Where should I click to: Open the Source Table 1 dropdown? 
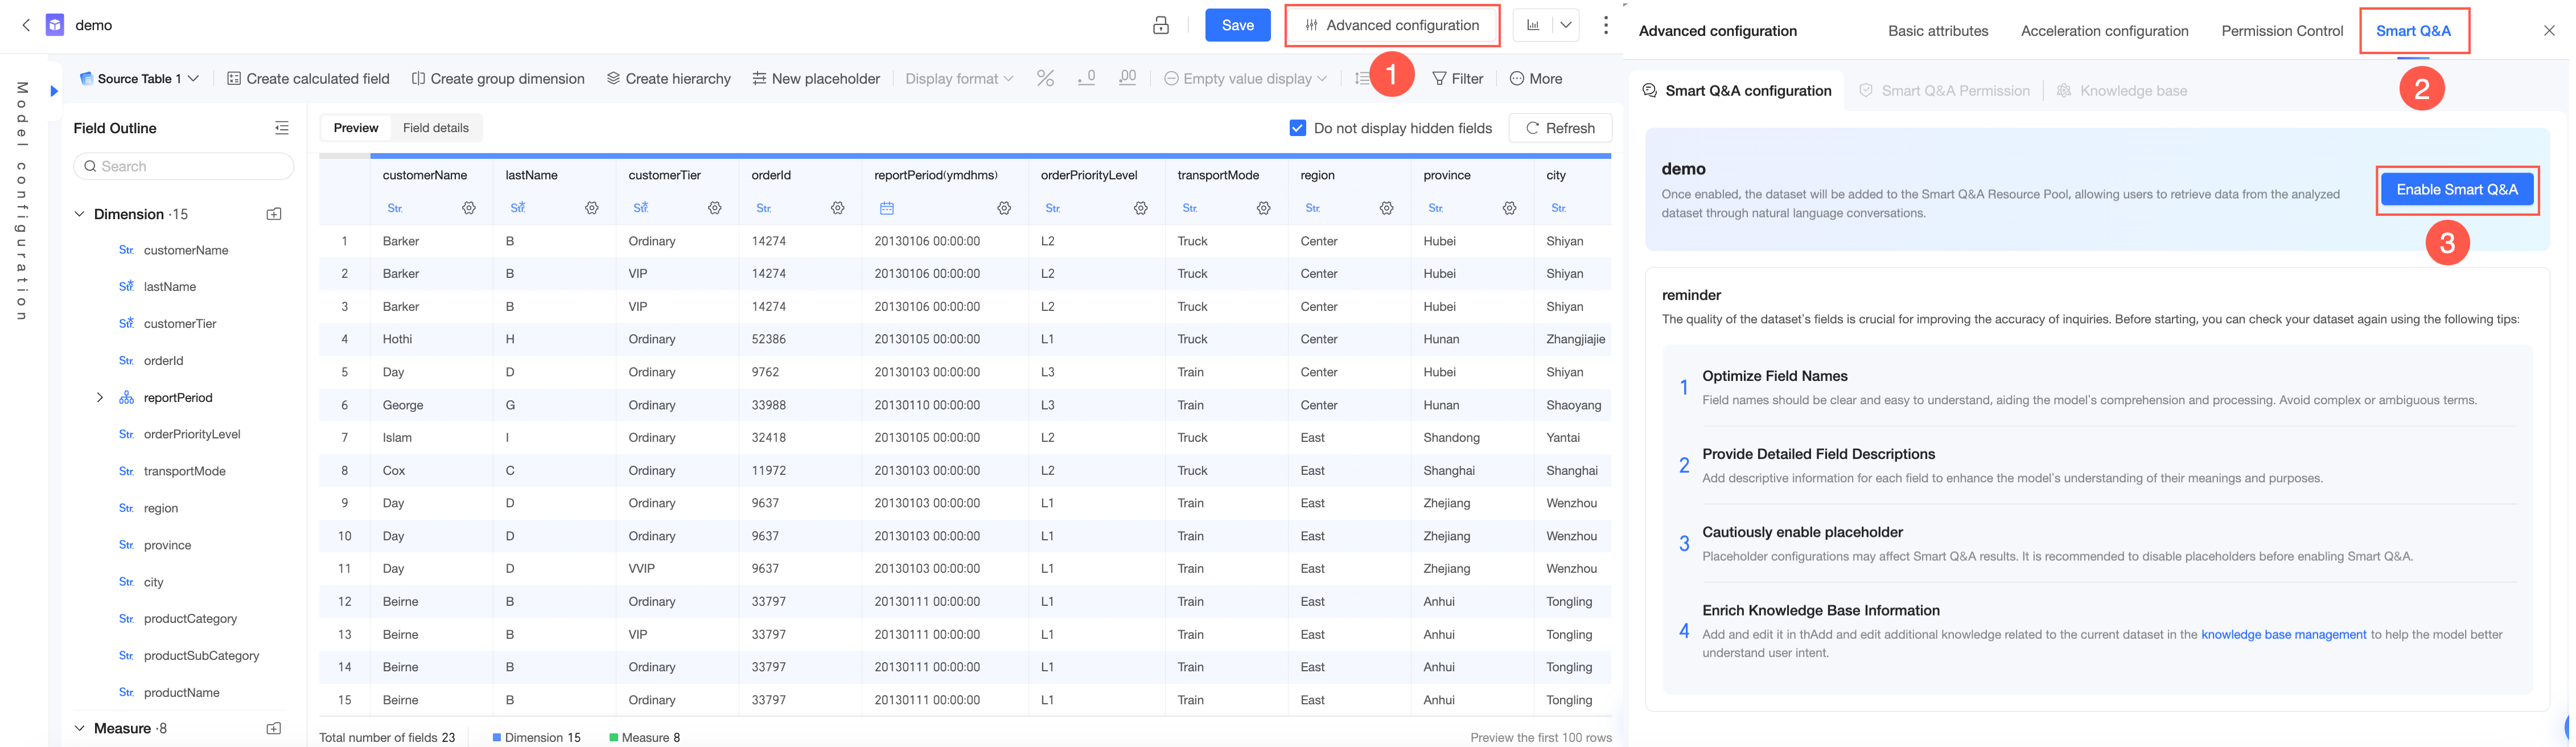(x=140, y=78)
